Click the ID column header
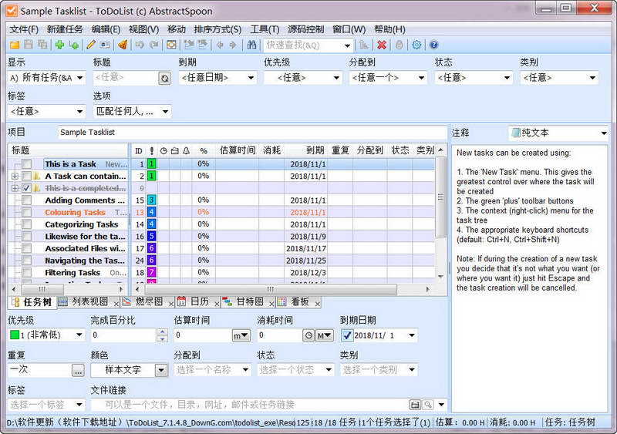This screenshot has height=434, width=617. [x=139, y=150]
